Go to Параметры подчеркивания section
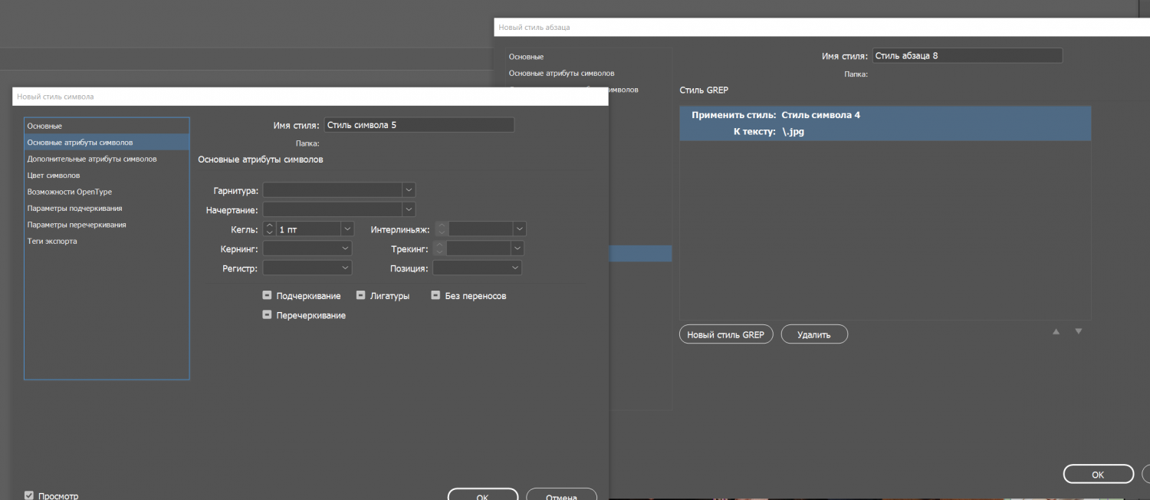This screenshot has width=1150, height=500. [x=74, y=208]
